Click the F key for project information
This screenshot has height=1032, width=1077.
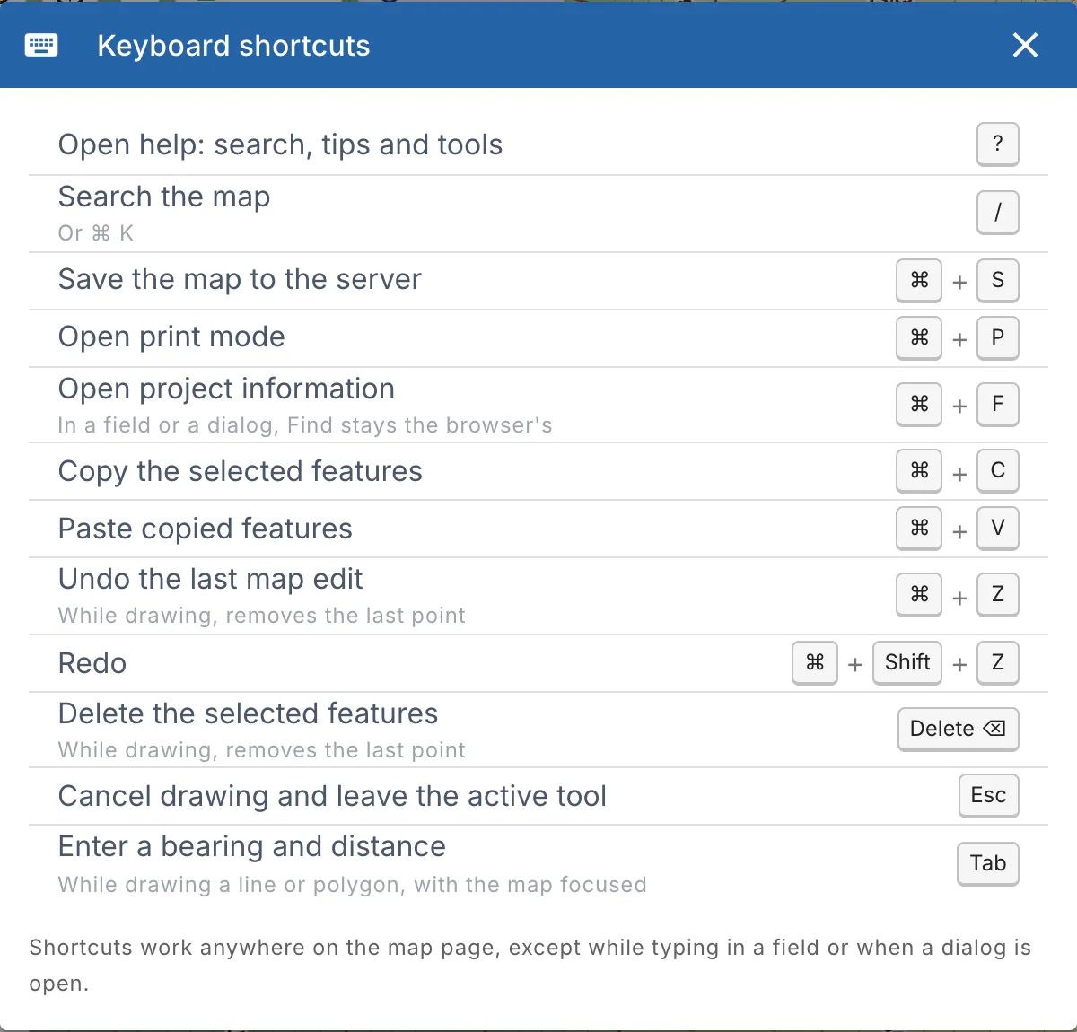998,404
